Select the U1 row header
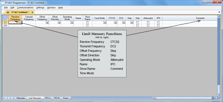This screenshot has height=102, width=223. [5, 25]
